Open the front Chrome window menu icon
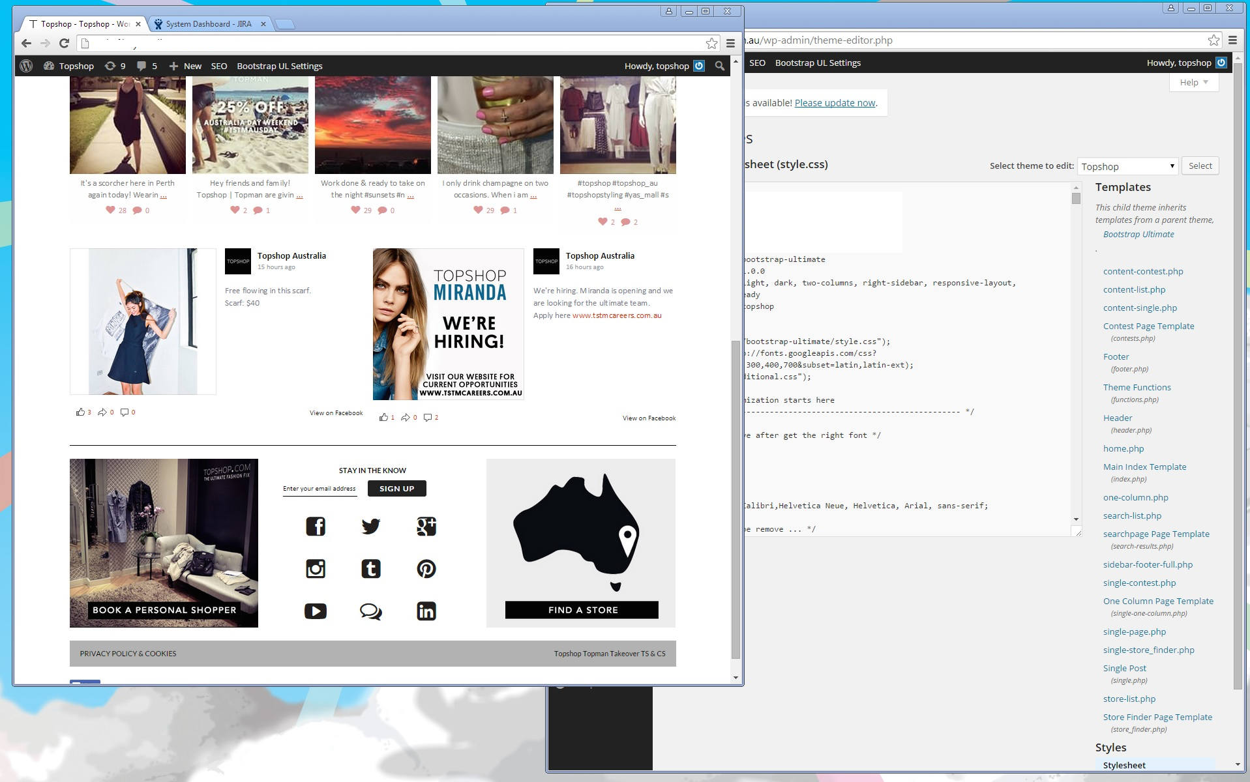 [x=731, y=43]
